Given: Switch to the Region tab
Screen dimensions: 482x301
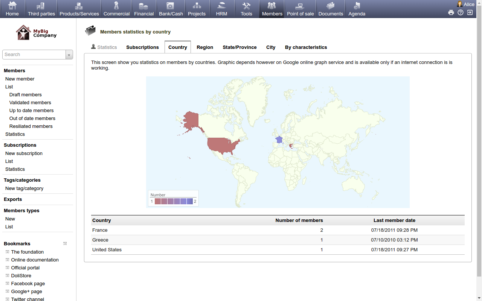Looking at the screenshot, I should click(205, 47).
